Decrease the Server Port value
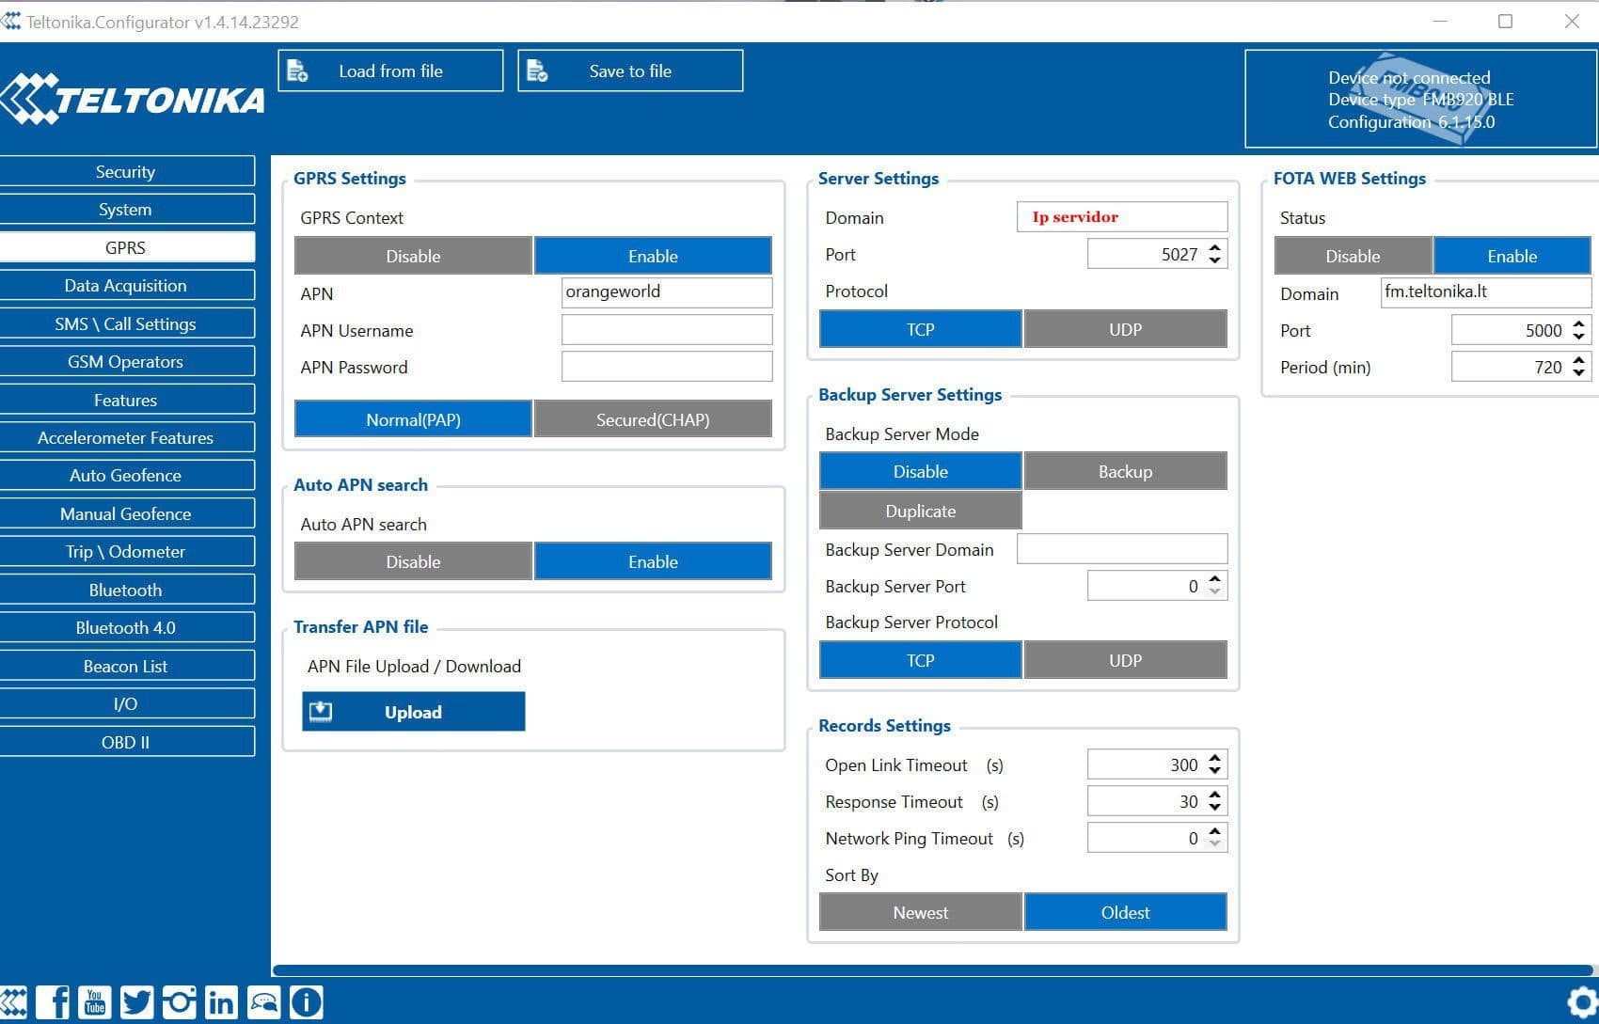Image resolution: width=1599 pixels, height=1024 pixels. coord(1215,260)
